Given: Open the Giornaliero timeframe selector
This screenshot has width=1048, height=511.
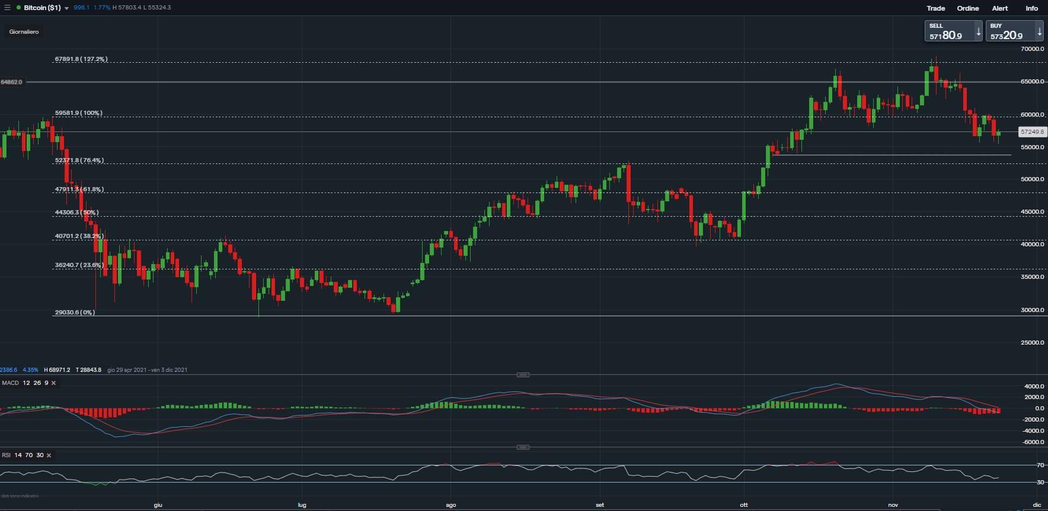Looking at the screenshot, I should pos(24,32).
